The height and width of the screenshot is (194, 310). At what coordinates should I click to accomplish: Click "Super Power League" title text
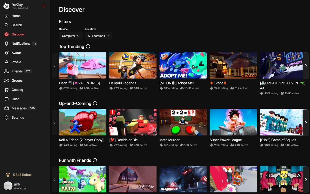tap(226, 140)
